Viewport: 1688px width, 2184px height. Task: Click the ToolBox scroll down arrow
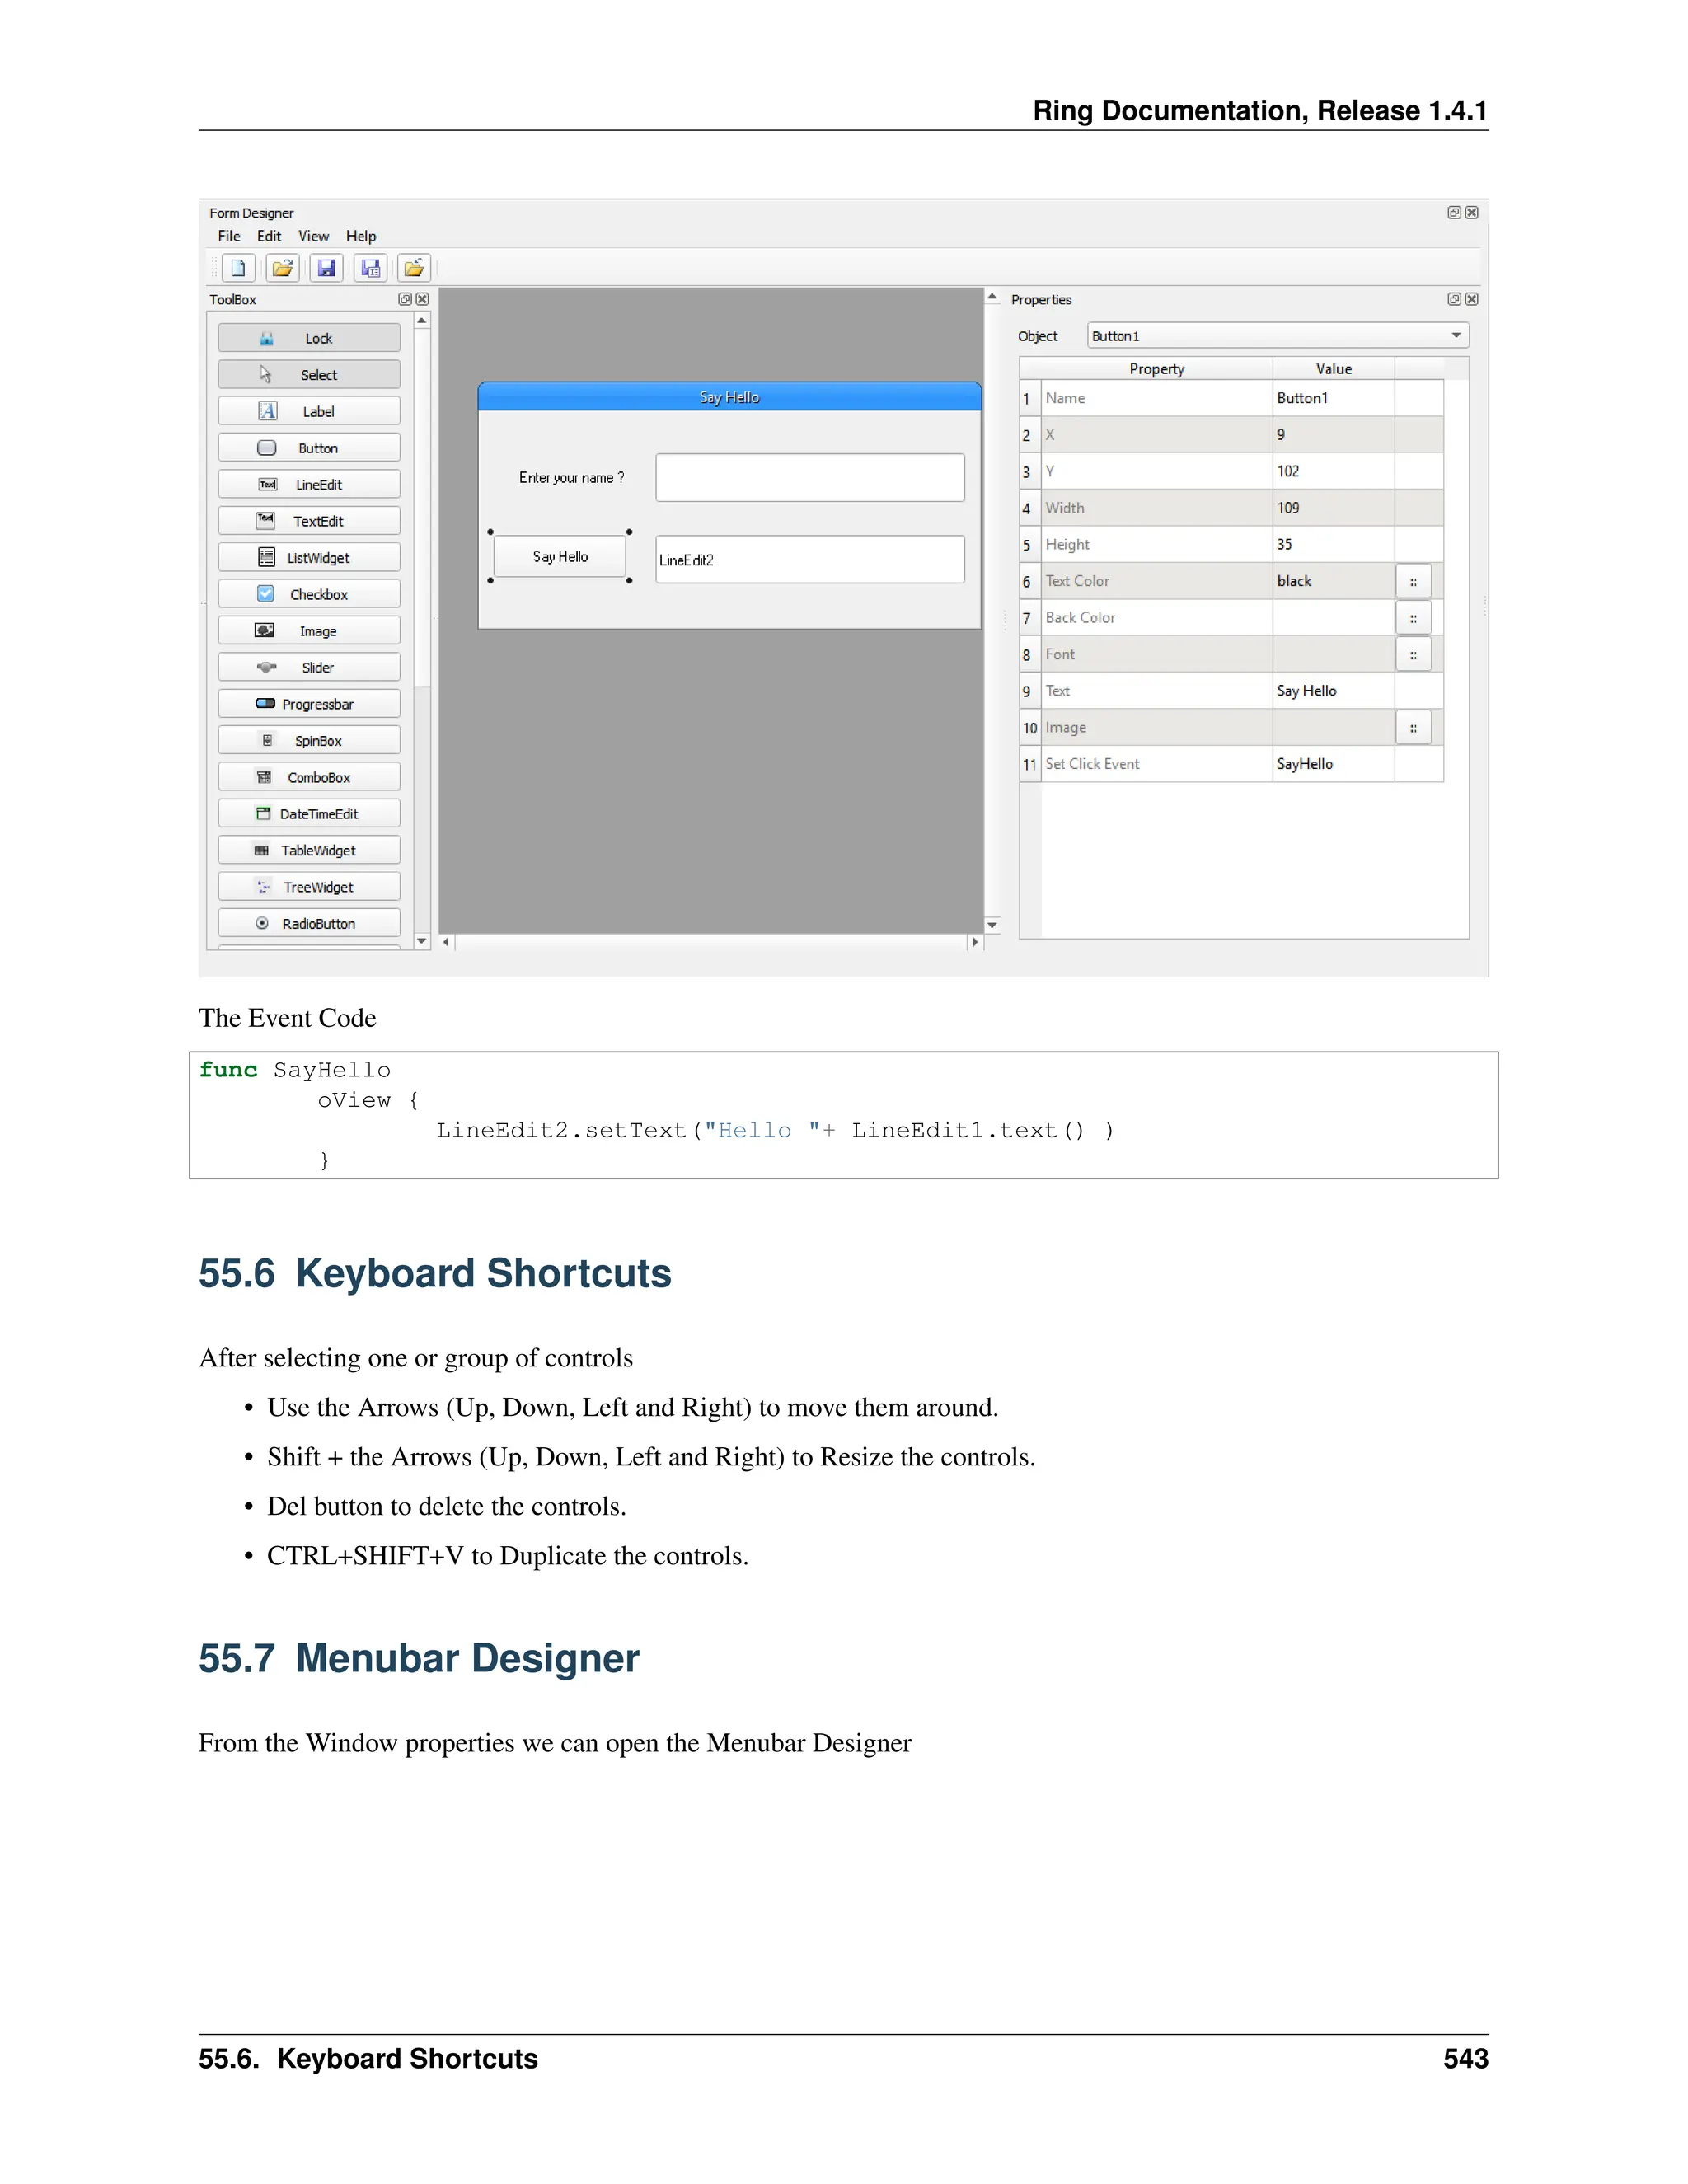coord(422,941)
